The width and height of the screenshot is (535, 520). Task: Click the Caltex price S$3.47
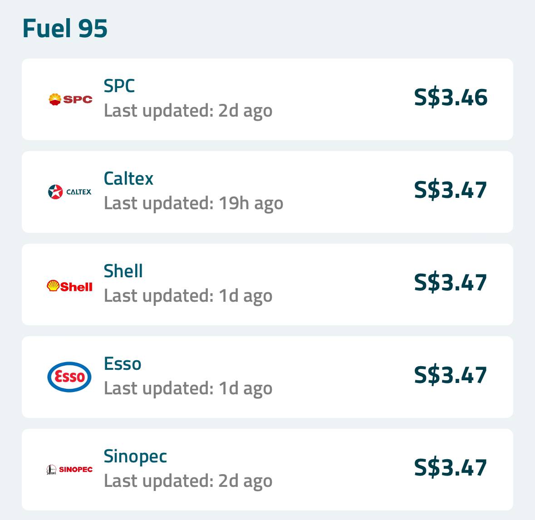click(450, 190)
